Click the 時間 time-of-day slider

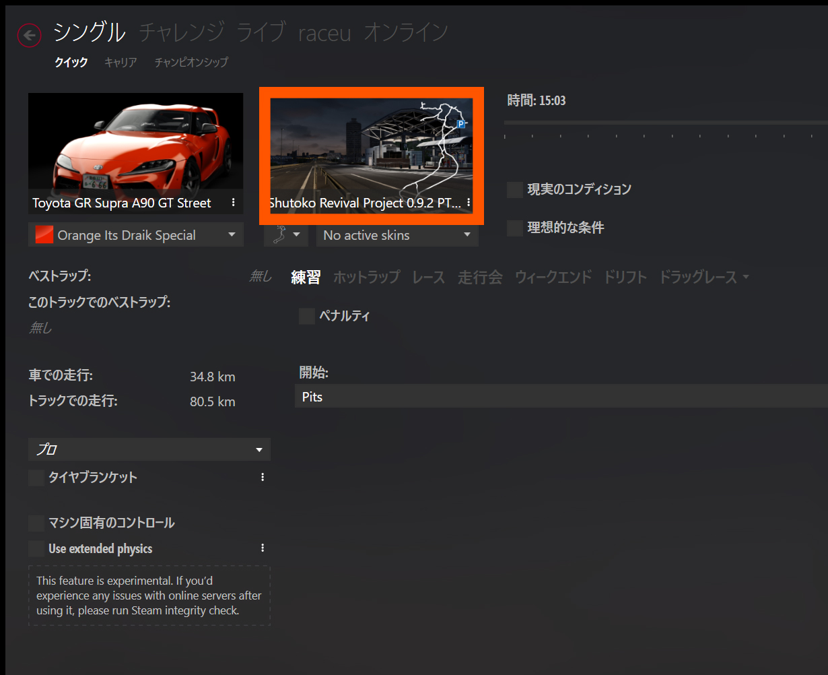click(x=666, y=123)
